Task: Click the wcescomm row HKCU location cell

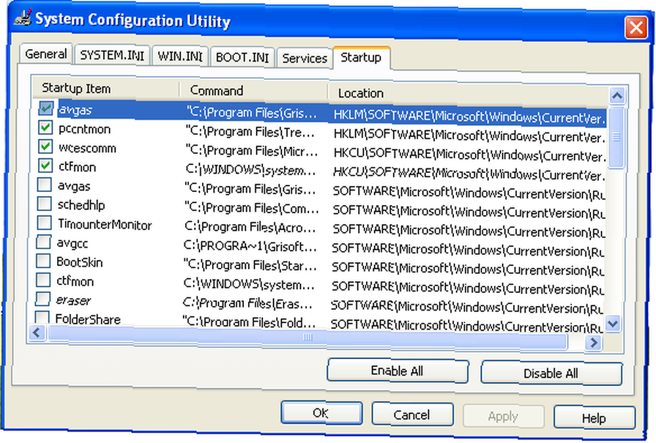Action: click(x=469, y=155)
